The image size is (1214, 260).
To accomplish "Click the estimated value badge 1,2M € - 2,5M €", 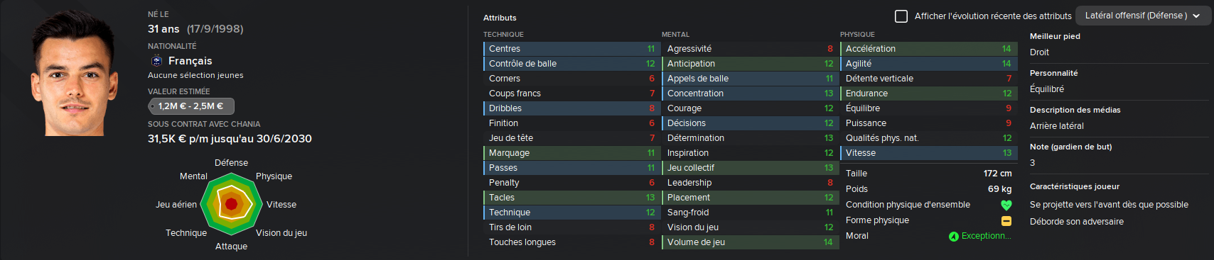I will pyautogui.click(x=191, y=106).
